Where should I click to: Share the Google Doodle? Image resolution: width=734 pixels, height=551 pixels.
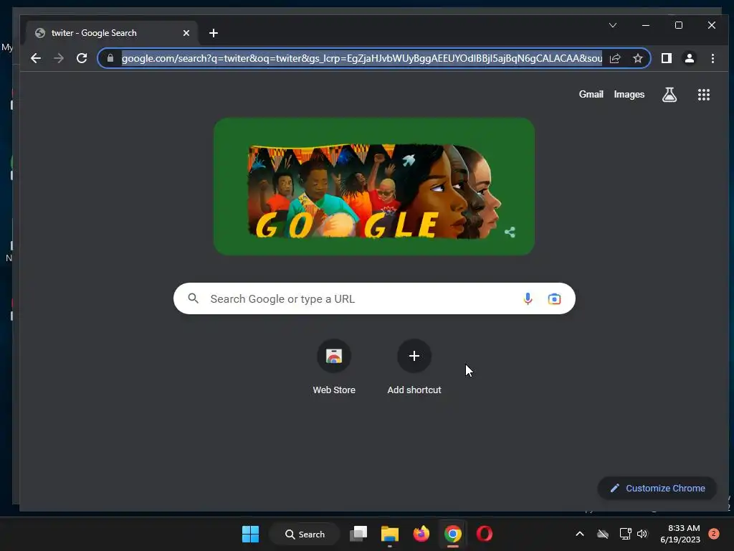510,232
